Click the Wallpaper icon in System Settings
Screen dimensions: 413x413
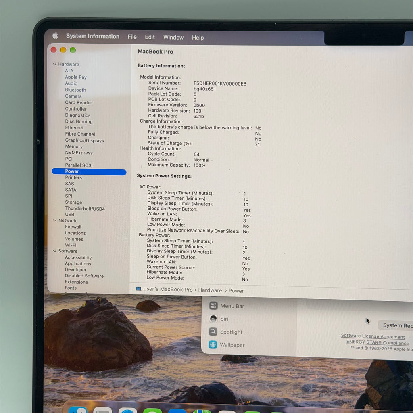213,344
